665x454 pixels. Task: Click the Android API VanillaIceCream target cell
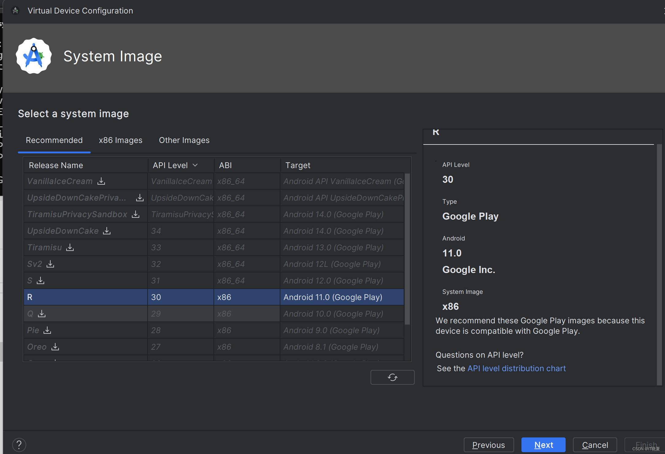click(x=342, y=181)
